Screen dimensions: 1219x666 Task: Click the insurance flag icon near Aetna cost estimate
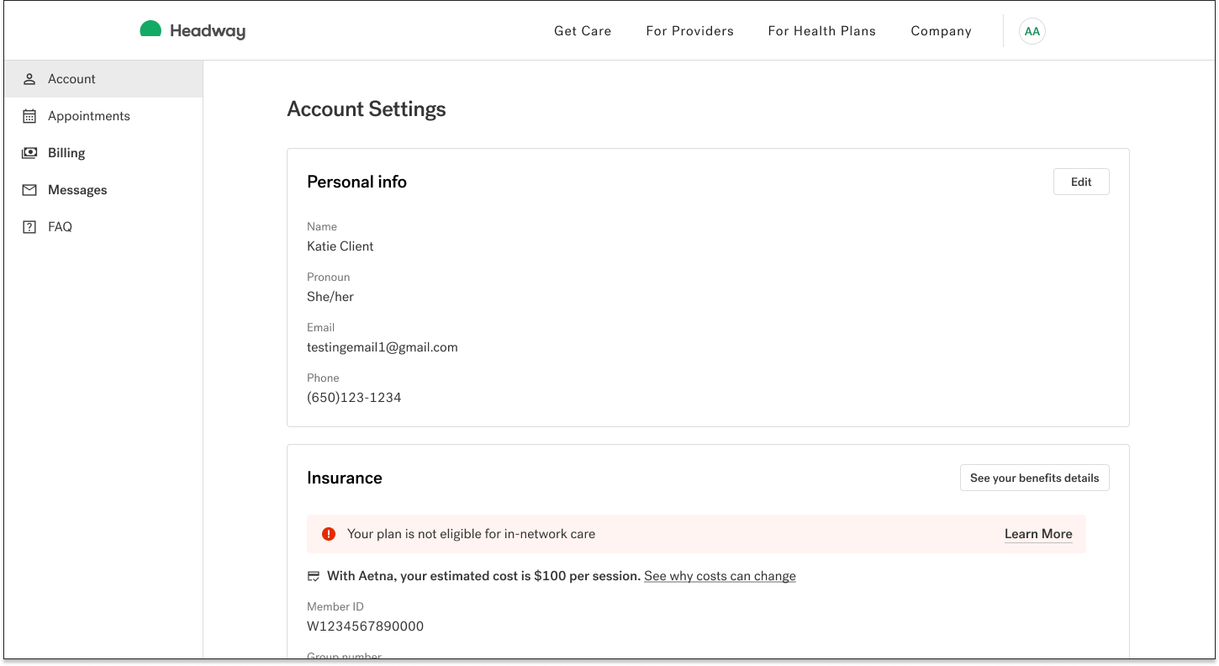[x=314, y=575]
